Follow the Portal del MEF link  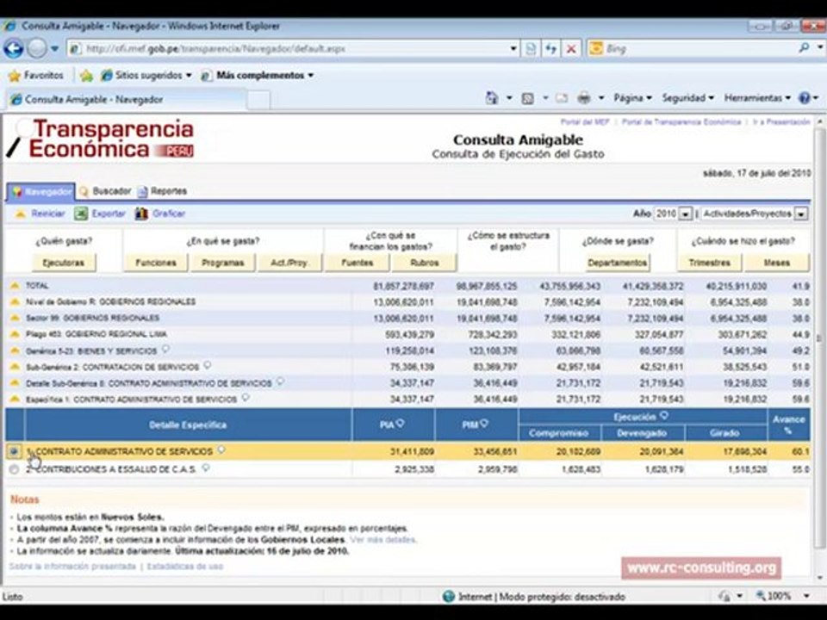coord(584,121)
